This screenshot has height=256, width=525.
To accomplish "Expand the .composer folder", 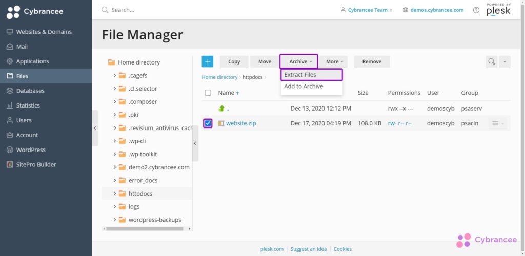I will (115, 101).
